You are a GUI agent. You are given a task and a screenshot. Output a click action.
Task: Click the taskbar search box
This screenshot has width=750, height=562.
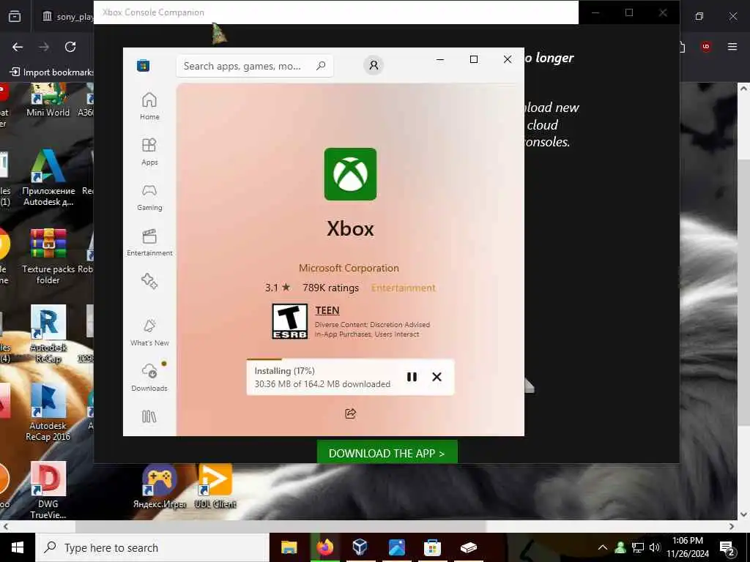pos(152,547)
